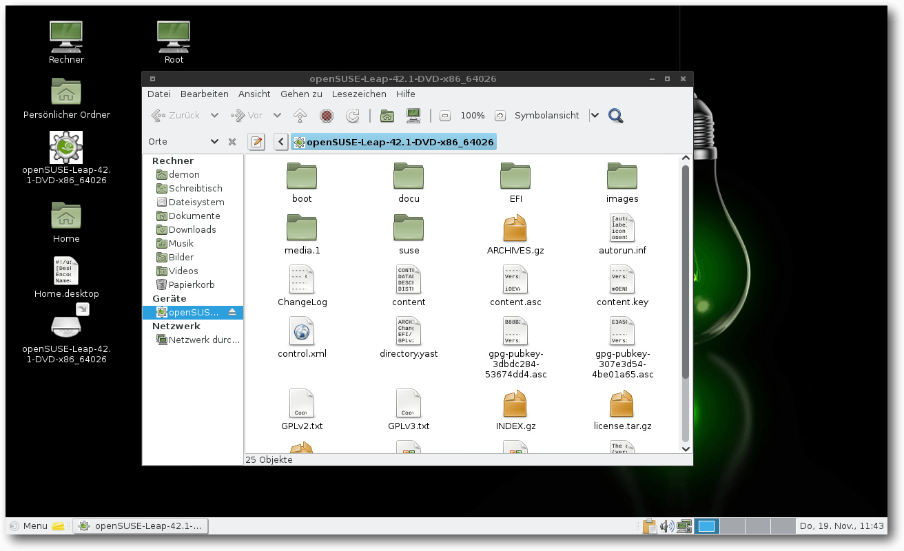904x551 pixels.
Task: Open the Hilfe menu
Action: click(x=406, y=94)
